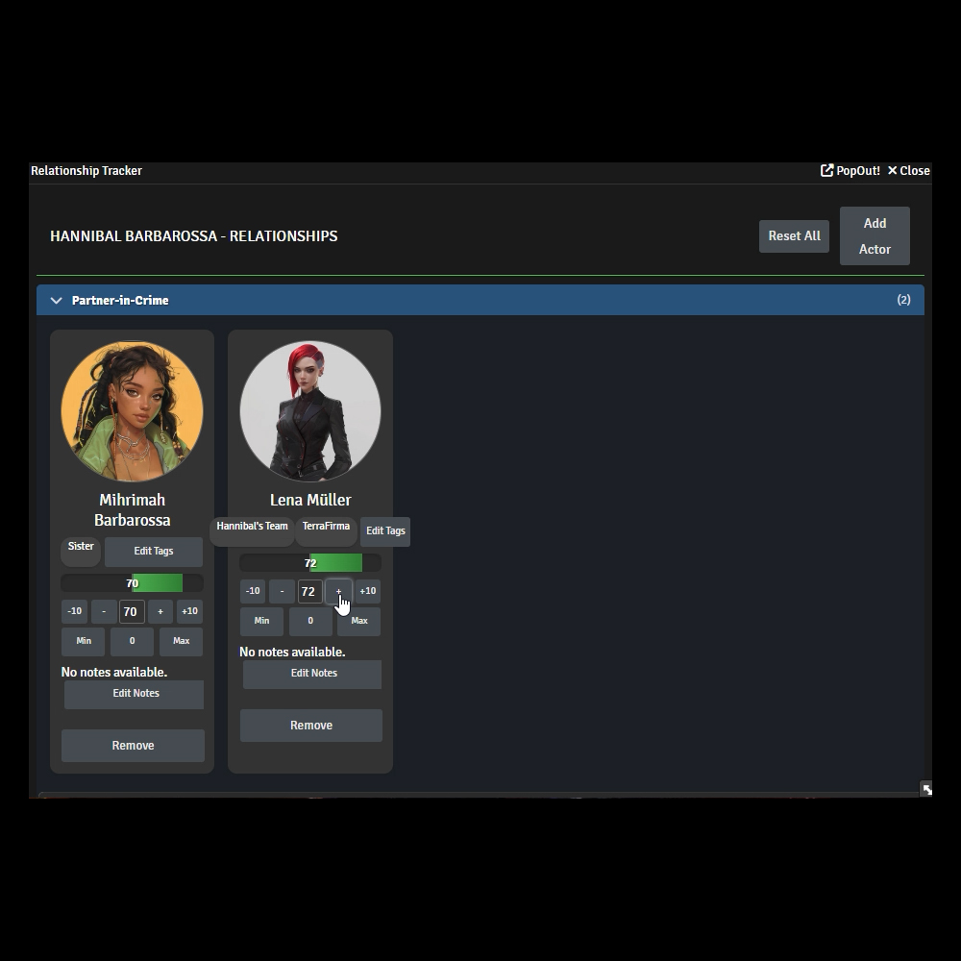Viewport: 961px width, 961px height.
Task: Click the Lena Müller name text
Action: click(x=310, y=500)
